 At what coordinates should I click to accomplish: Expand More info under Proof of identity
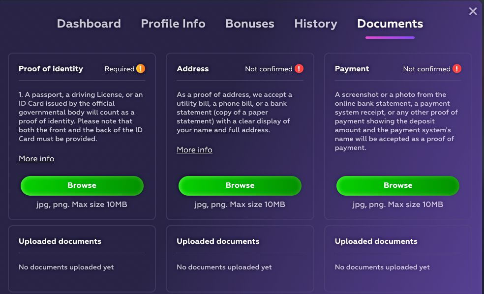(36, 159)
